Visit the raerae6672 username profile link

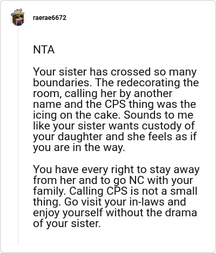50,18
